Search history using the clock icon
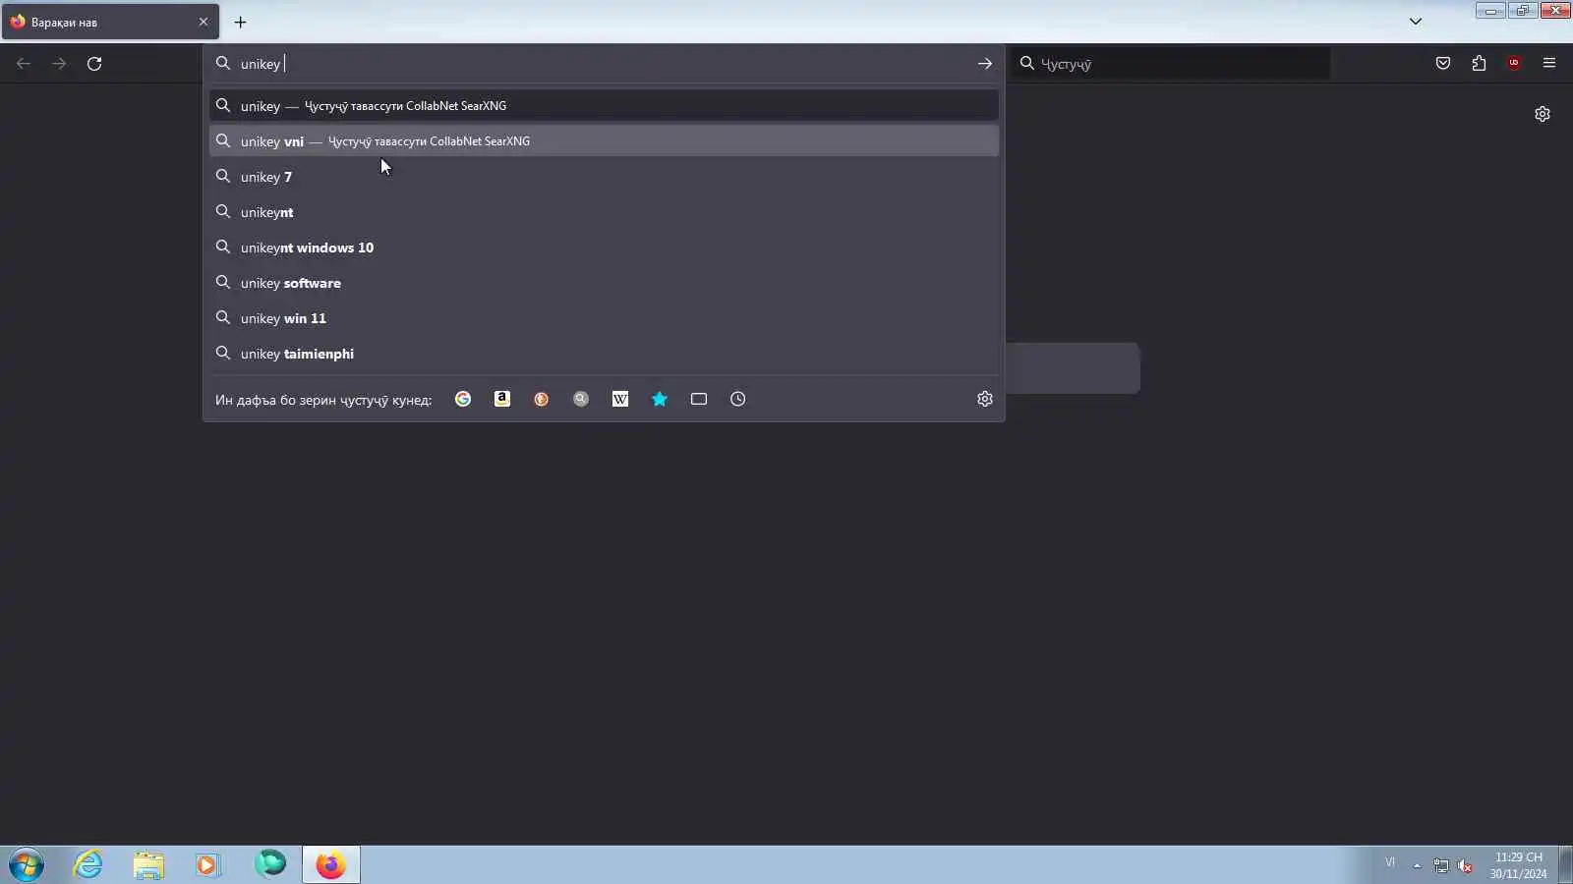This screenshot has width=1573, height=884. (x=738, y=399)
